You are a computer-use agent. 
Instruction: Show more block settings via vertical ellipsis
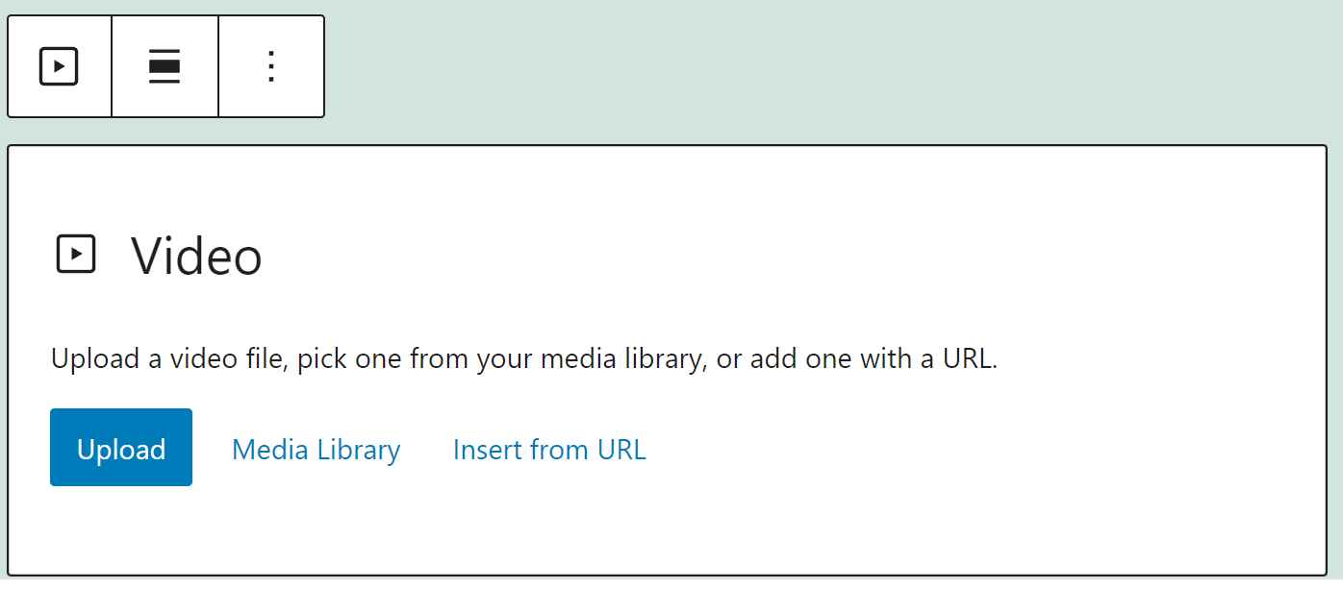(x=271, y=66)
